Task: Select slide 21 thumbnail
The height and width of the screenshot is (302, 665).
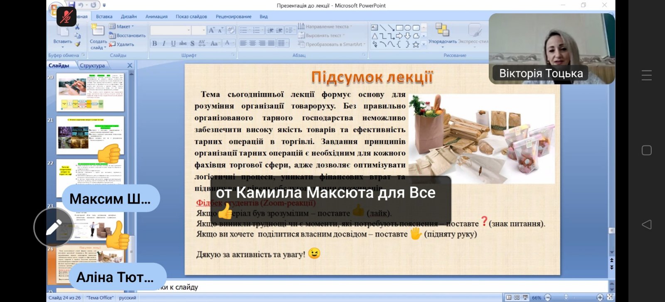Action: tap(90, 135)
